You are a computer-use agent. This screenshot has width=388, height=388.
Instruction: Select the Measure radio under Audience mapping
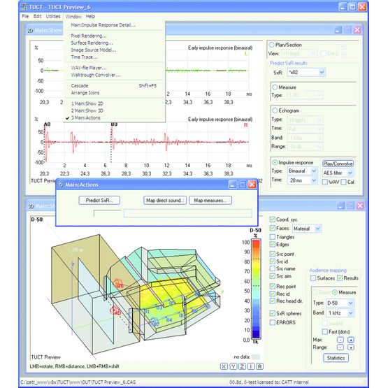335,292
